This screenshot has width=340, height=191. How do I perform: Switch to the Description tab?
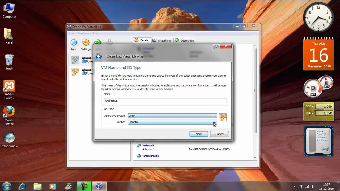(185, 41)
